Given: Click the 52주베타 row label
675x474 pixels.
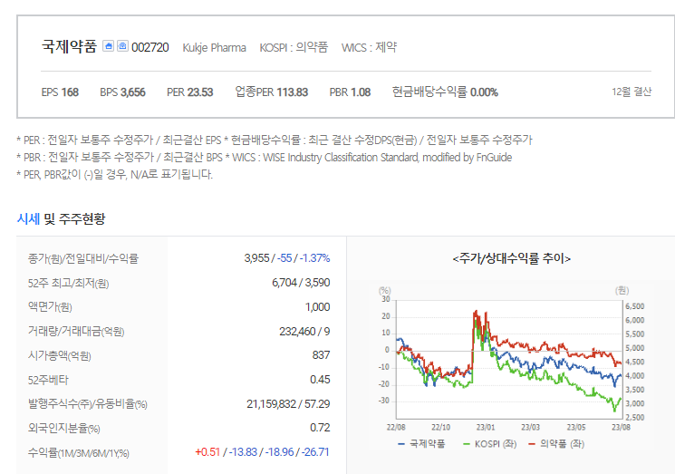Looking at the screenshot, I should tap(48, 380).
